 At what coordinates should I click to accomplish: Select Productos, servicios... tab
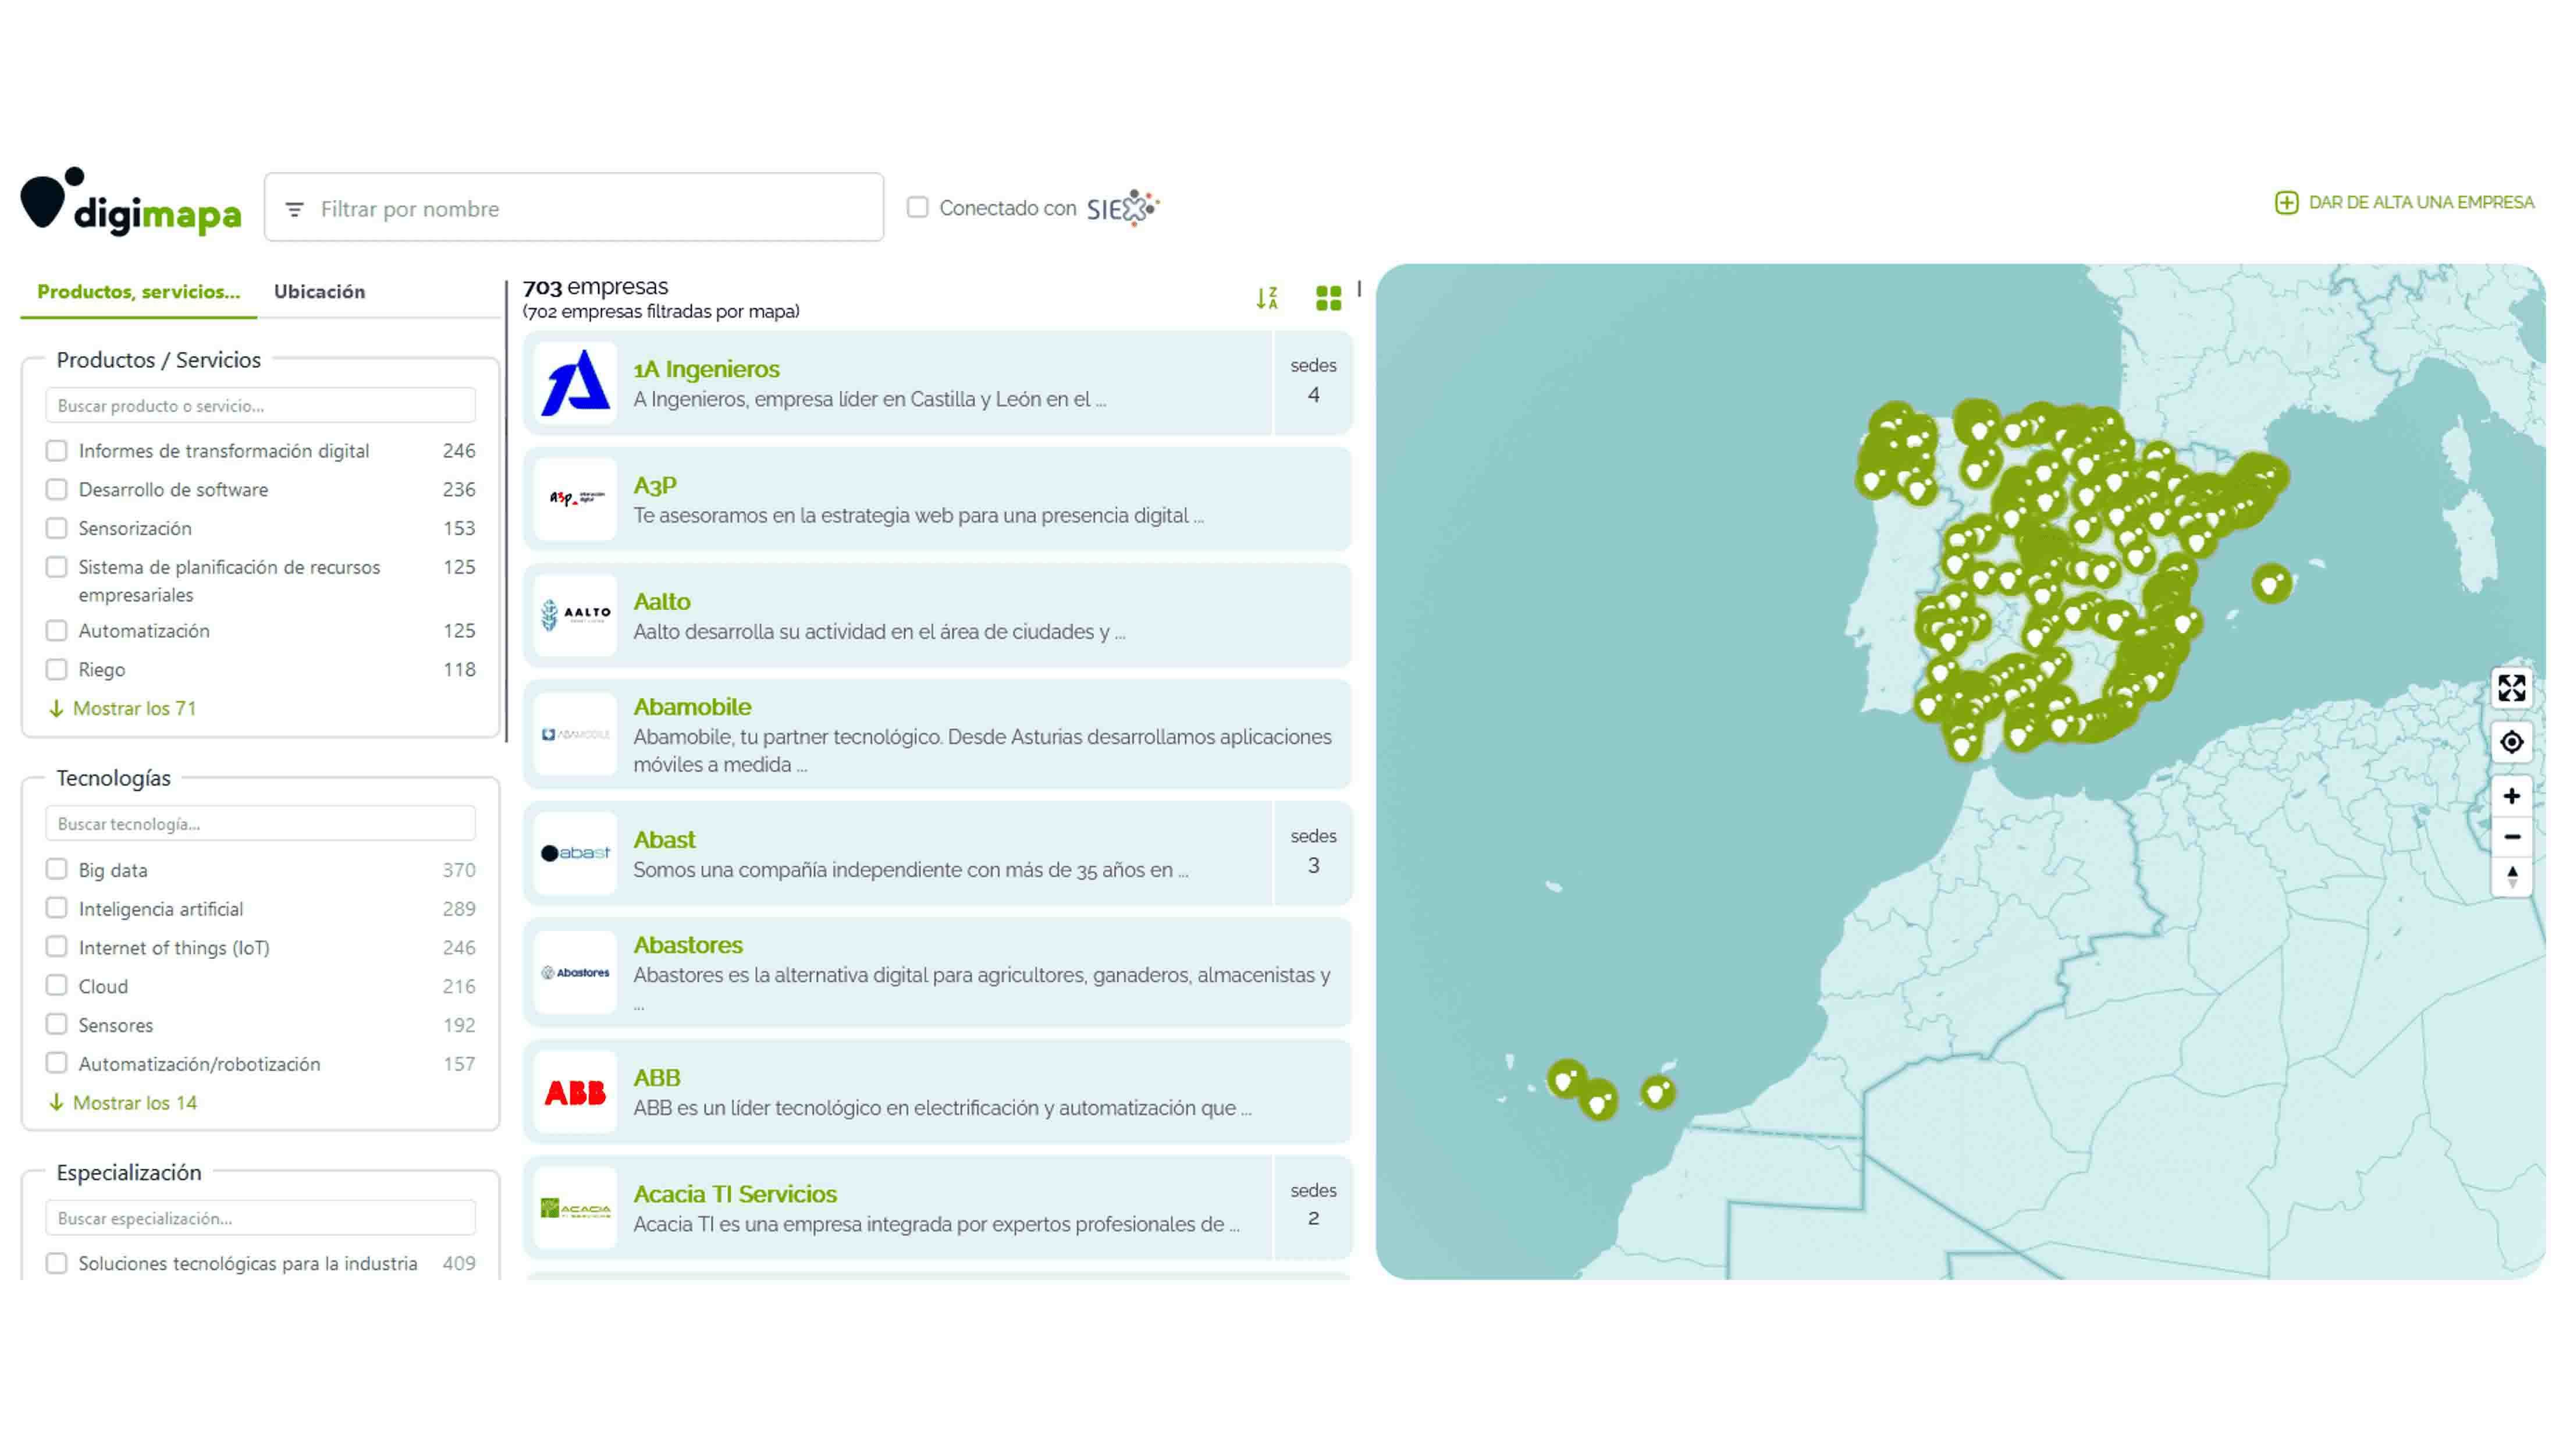coord(138,292)
